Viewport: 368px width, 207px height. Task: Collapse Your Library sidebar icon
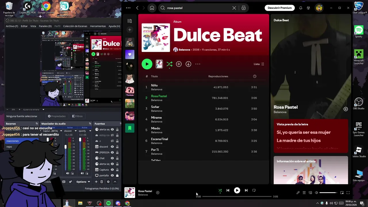coord(130,21)
